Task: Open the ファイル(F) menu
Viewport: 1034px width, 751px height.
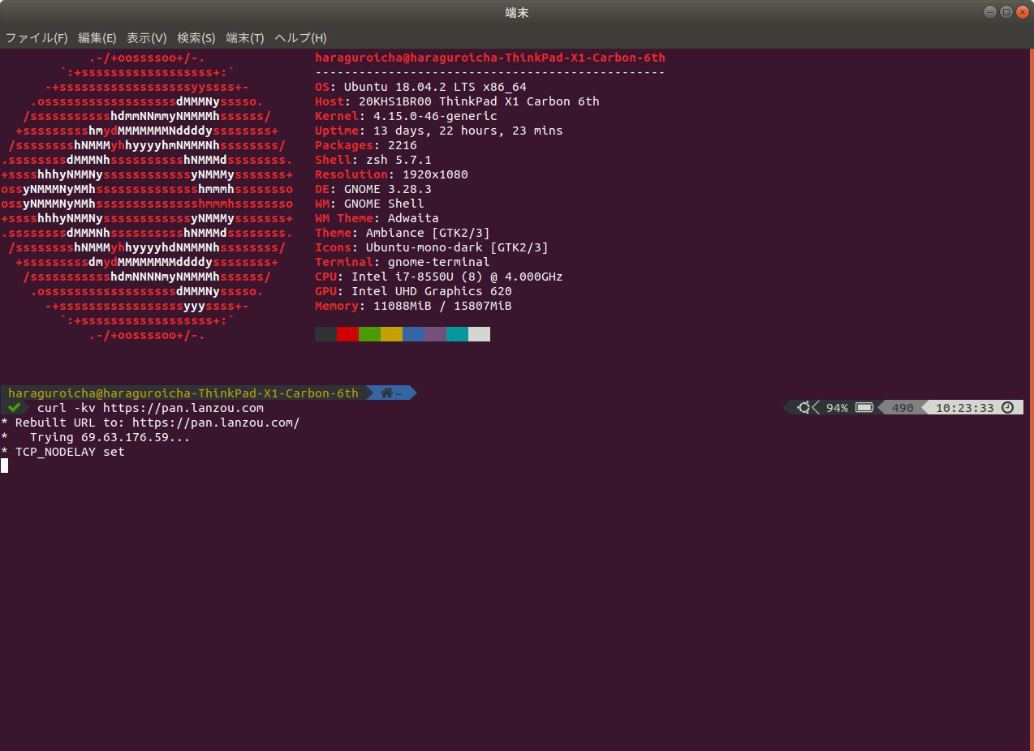Action: [37, 38]
